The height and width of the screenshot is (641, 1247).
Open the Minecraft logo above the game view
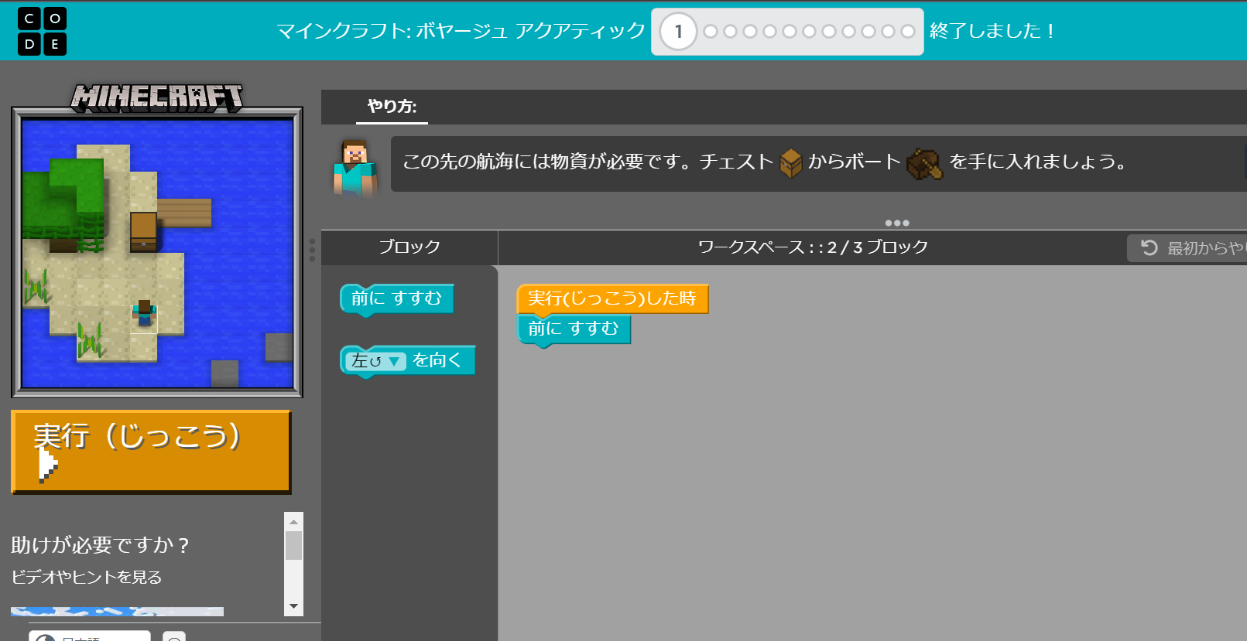point(157,97)
